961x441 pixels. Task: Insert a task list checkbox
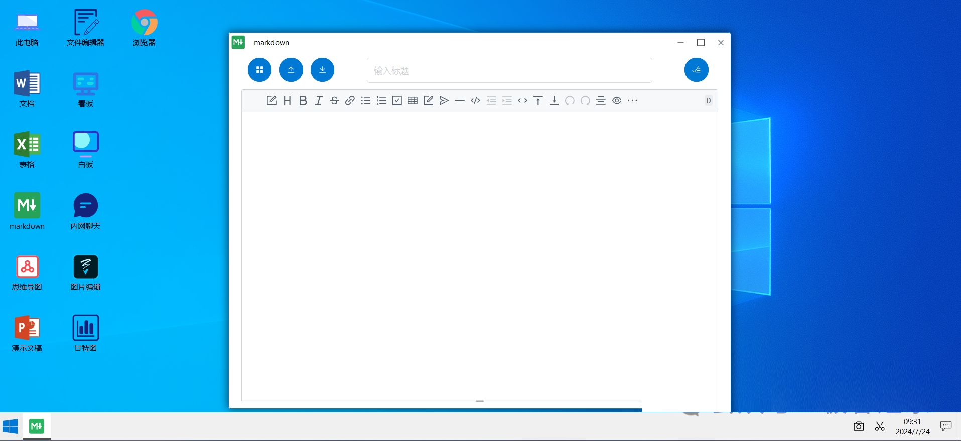(x=397, y=101)
